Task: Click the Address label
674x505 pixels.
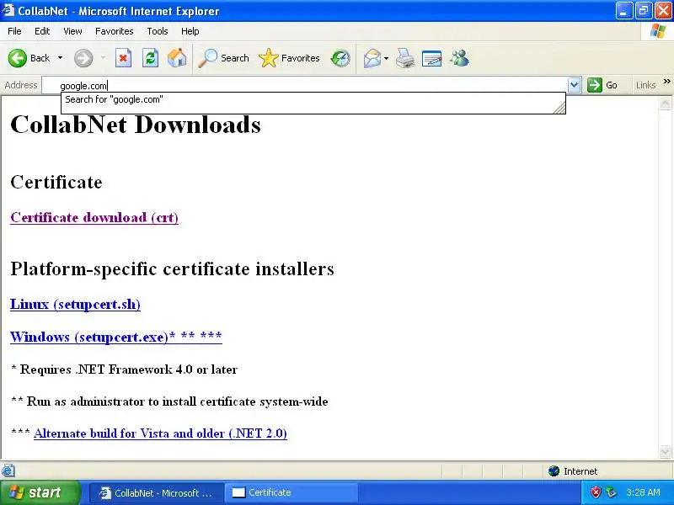Action: [20, 85]
